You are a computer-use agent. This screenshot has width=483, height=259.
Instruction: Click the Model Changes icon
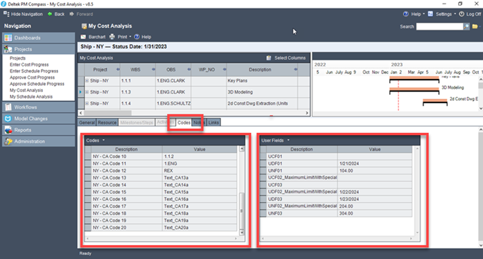click(x=8, y=118)
